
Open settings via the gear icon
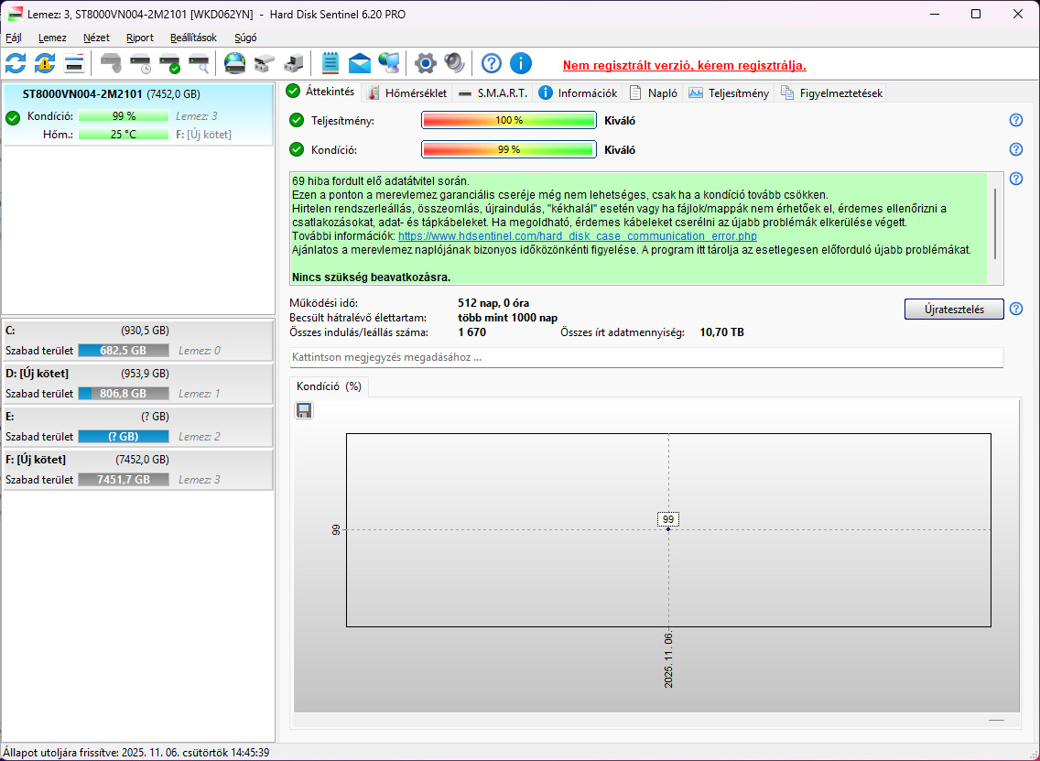point(425,64)
